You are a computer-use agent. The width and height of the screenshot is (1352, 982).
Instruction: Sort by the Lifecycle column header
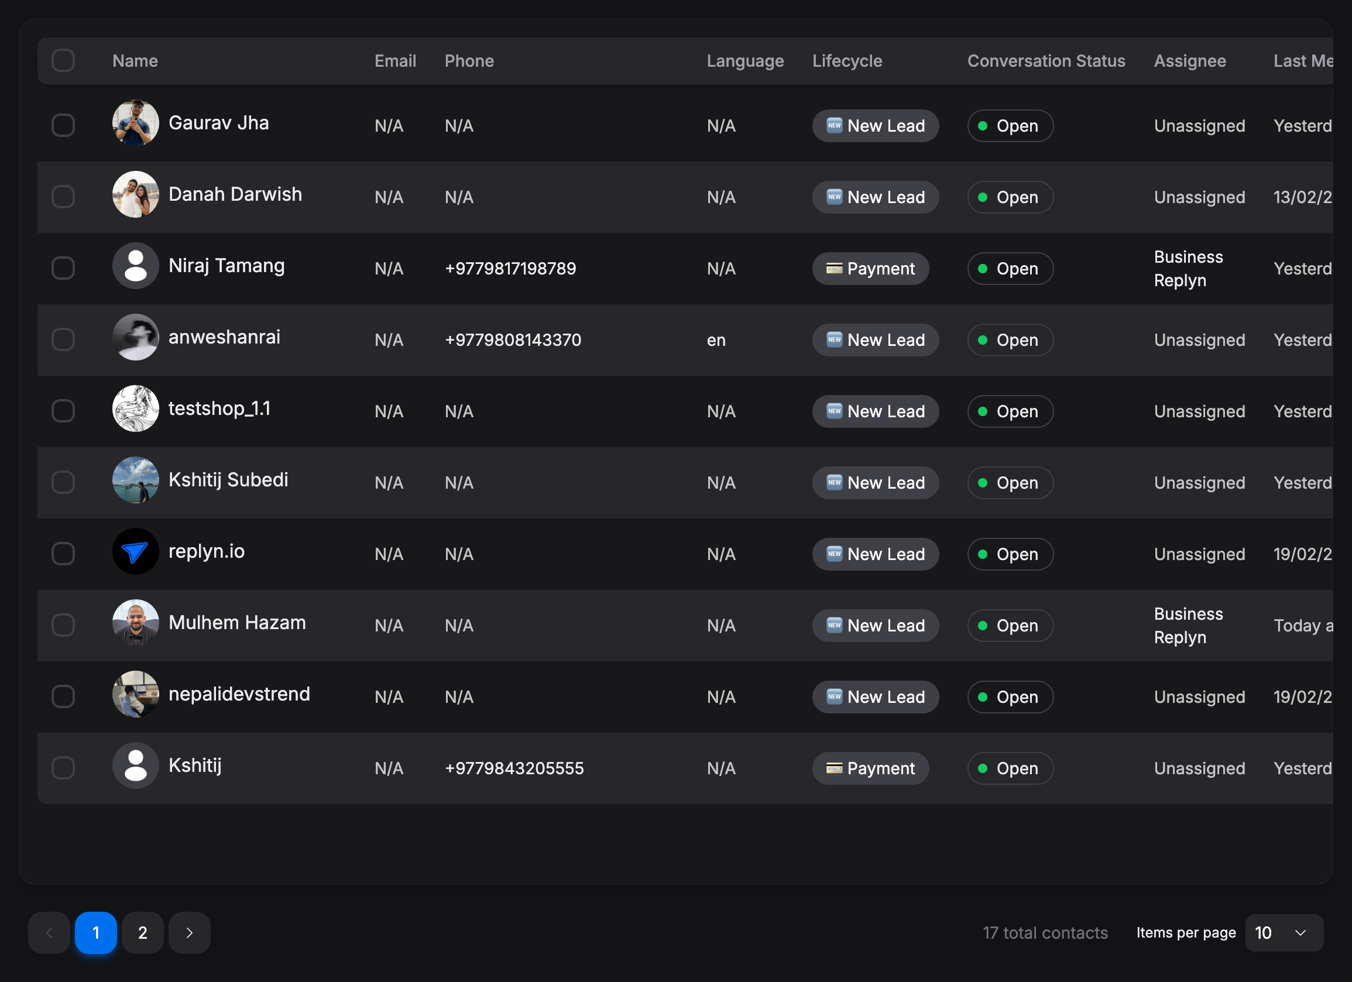[x=846, y=61]
